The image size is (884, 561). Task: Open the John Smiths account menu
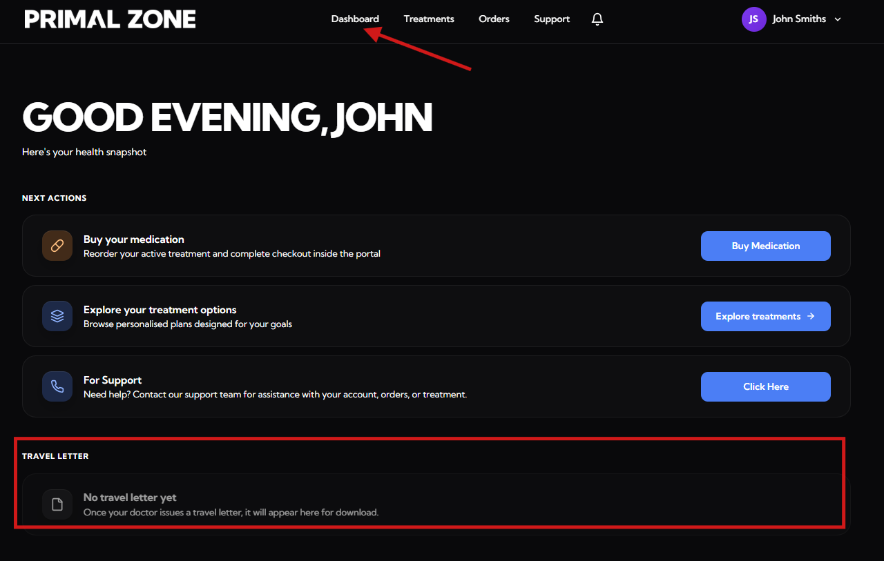[798, 19]
